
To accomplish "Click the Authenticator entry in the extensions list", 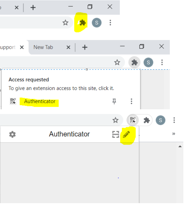I will (x=39, y=101).
